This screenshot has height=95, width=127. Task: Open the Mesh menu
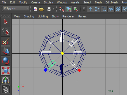[x=98, y=2]
